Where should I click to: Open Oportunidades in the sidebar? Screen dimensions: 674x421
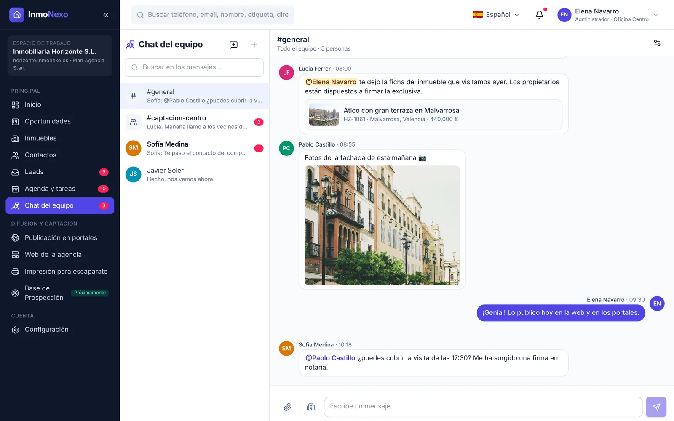60,121
